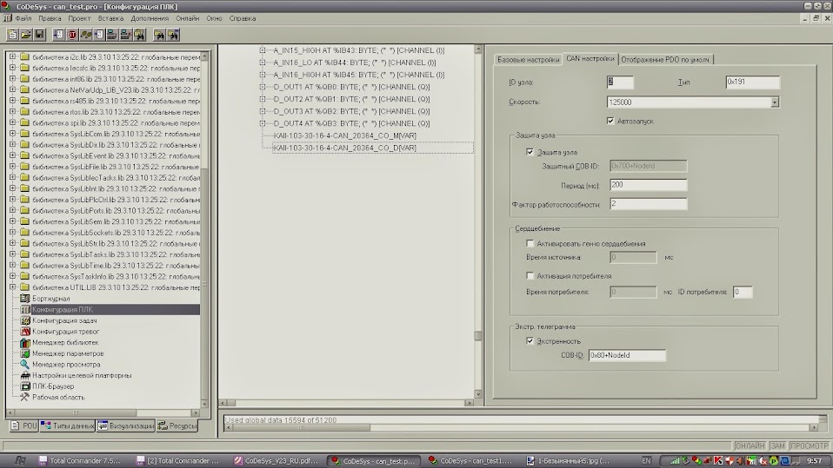
Task: Click the Run program toolbar icon
Action: [x=58, y=35]
